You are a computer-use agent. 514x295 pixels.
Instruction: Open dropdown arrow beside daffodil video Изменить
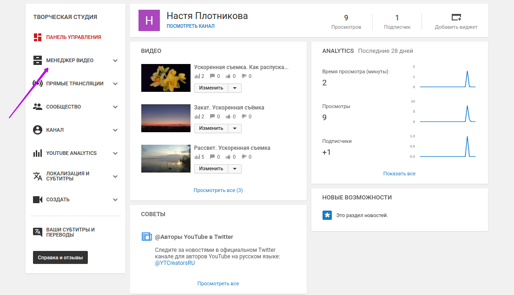[235, 88]
